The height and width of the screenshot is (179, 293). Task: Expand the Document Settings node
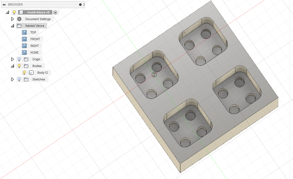pos(13,19)
